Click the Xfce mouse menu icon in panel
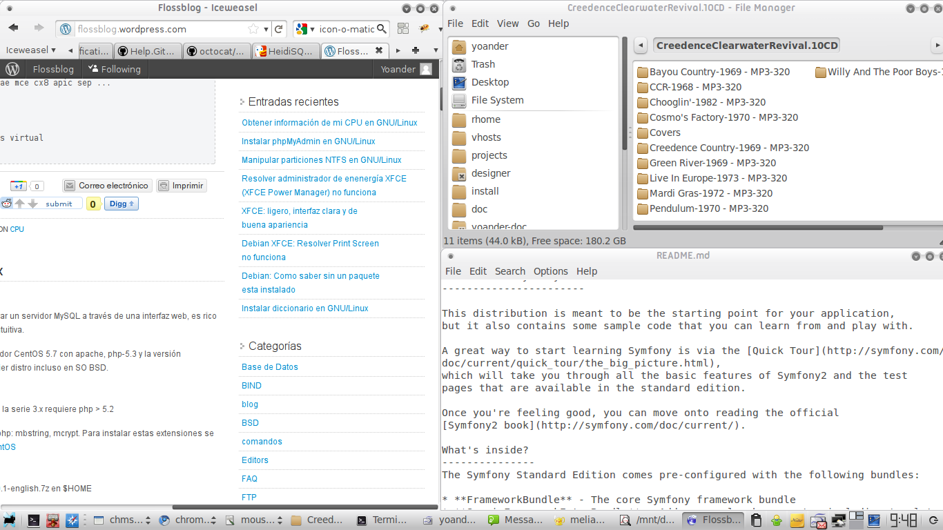The image size is (943, 530). (x=9, y=520)
